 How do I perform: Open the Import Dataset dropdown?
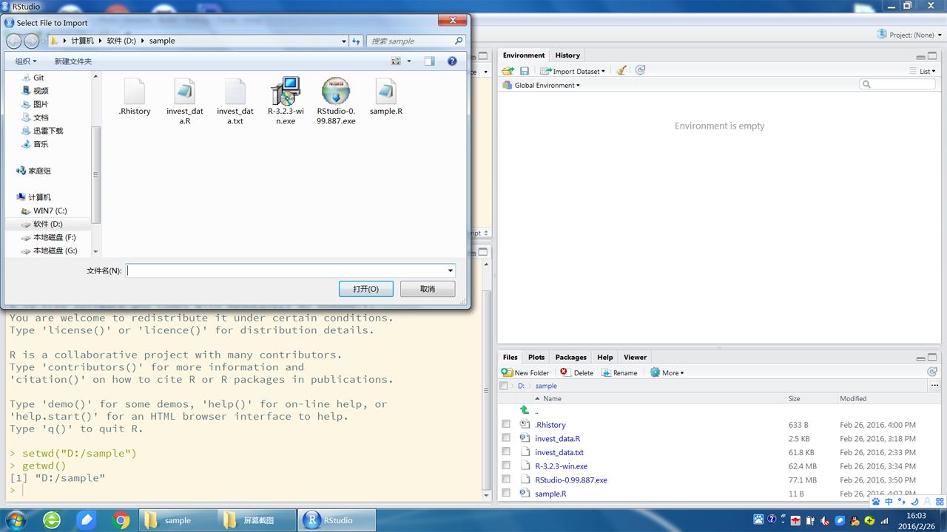click(x=573, y=71)
